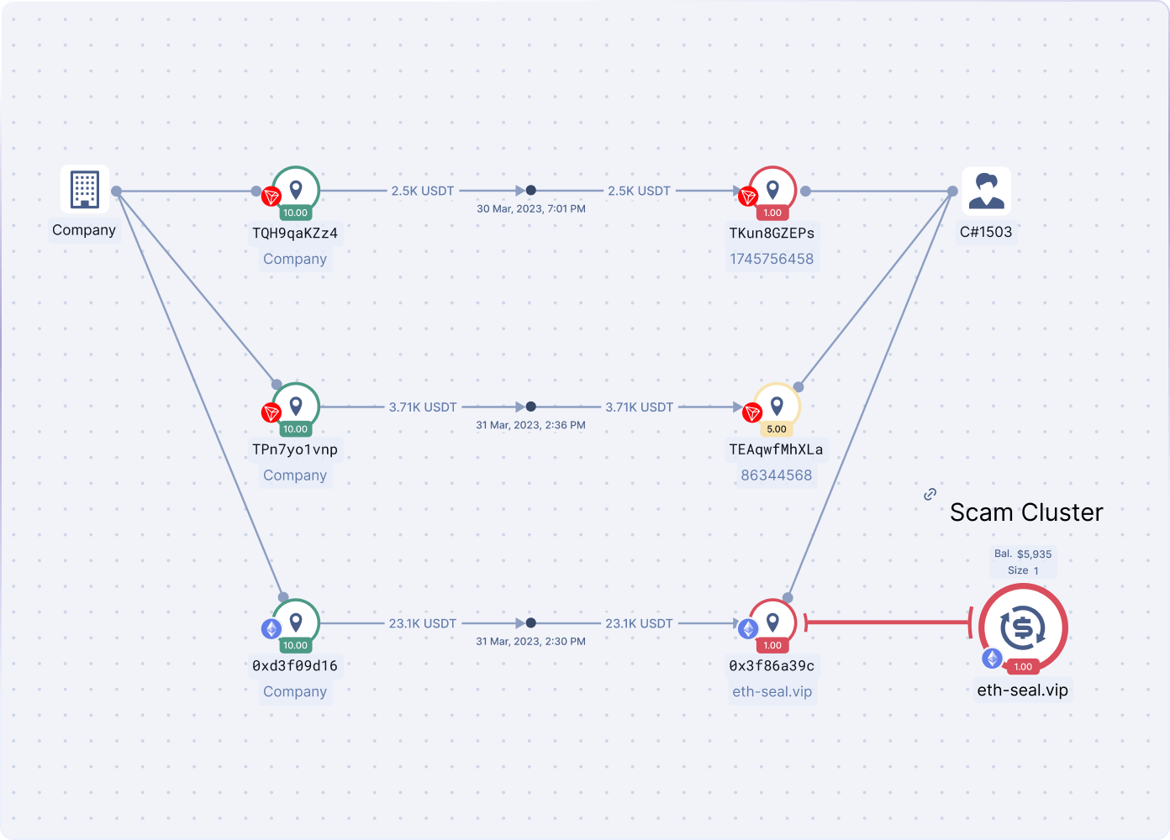Click the Ethereum badge on 0x3f86a39c
Viewport: 1170px width, 840px height.
(748, 628)
